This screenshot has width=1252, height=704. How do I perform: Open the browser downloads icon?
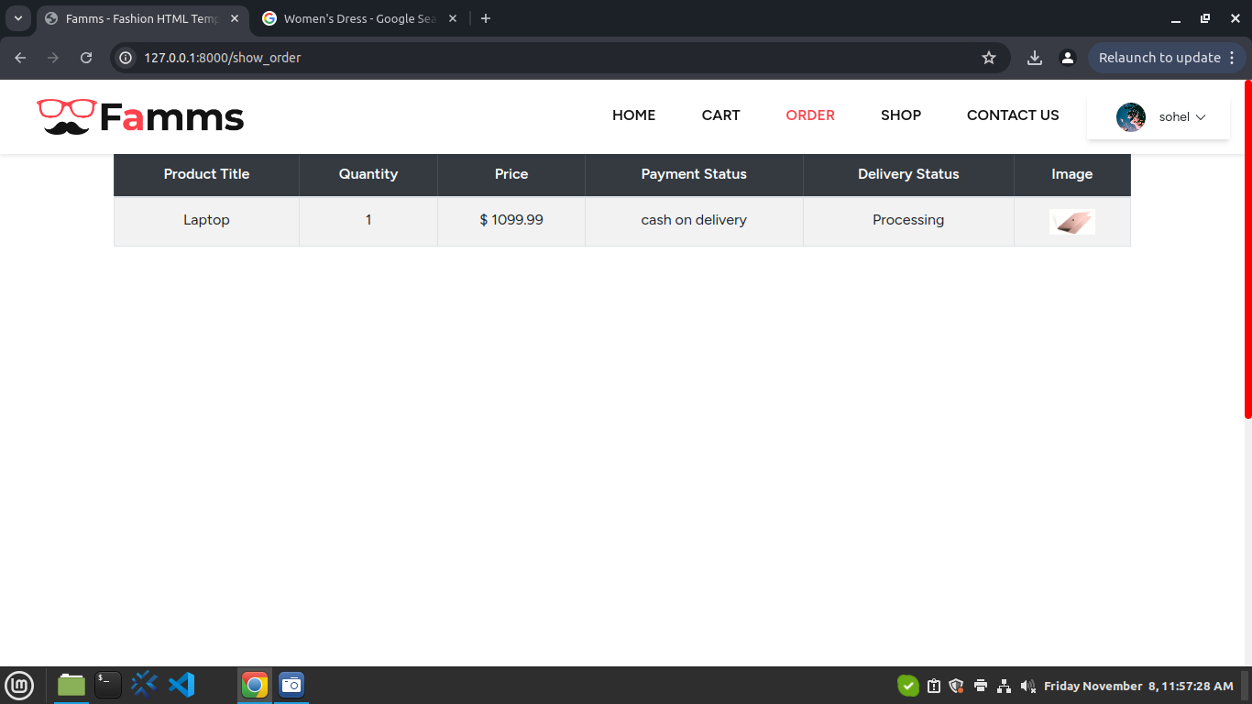pos(1035,58)
